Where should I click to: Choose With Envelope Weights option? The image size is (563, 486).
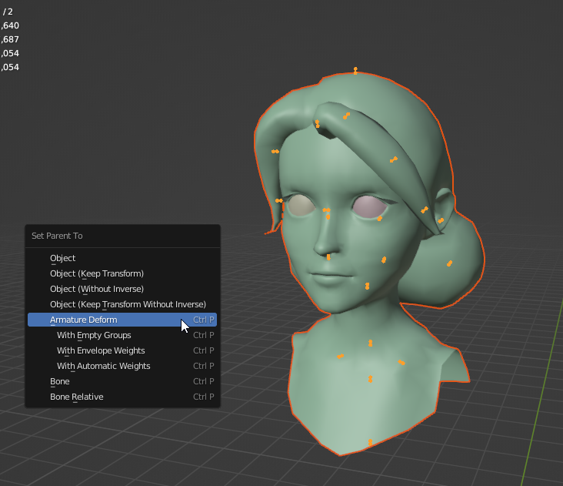tap(122, 350)
